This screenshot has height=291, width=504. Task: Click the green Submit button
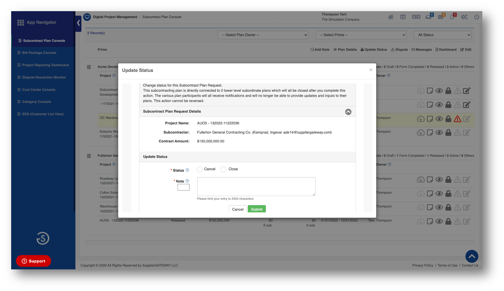(x=257, y=209)
